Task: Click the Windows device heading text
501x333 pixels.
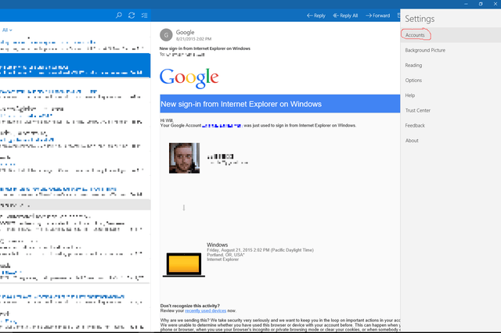Action: (x=218, y=245)
